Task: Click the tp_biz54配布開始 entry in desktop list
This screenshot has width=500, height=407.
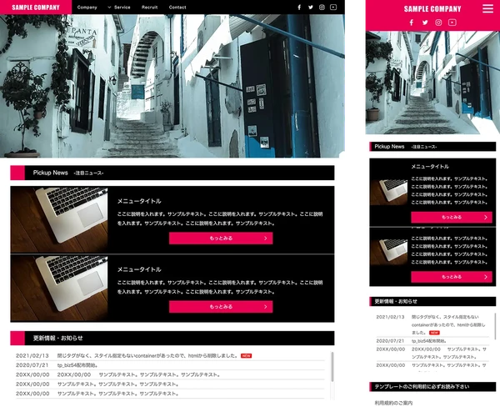Action: click(x=77, y=365)
